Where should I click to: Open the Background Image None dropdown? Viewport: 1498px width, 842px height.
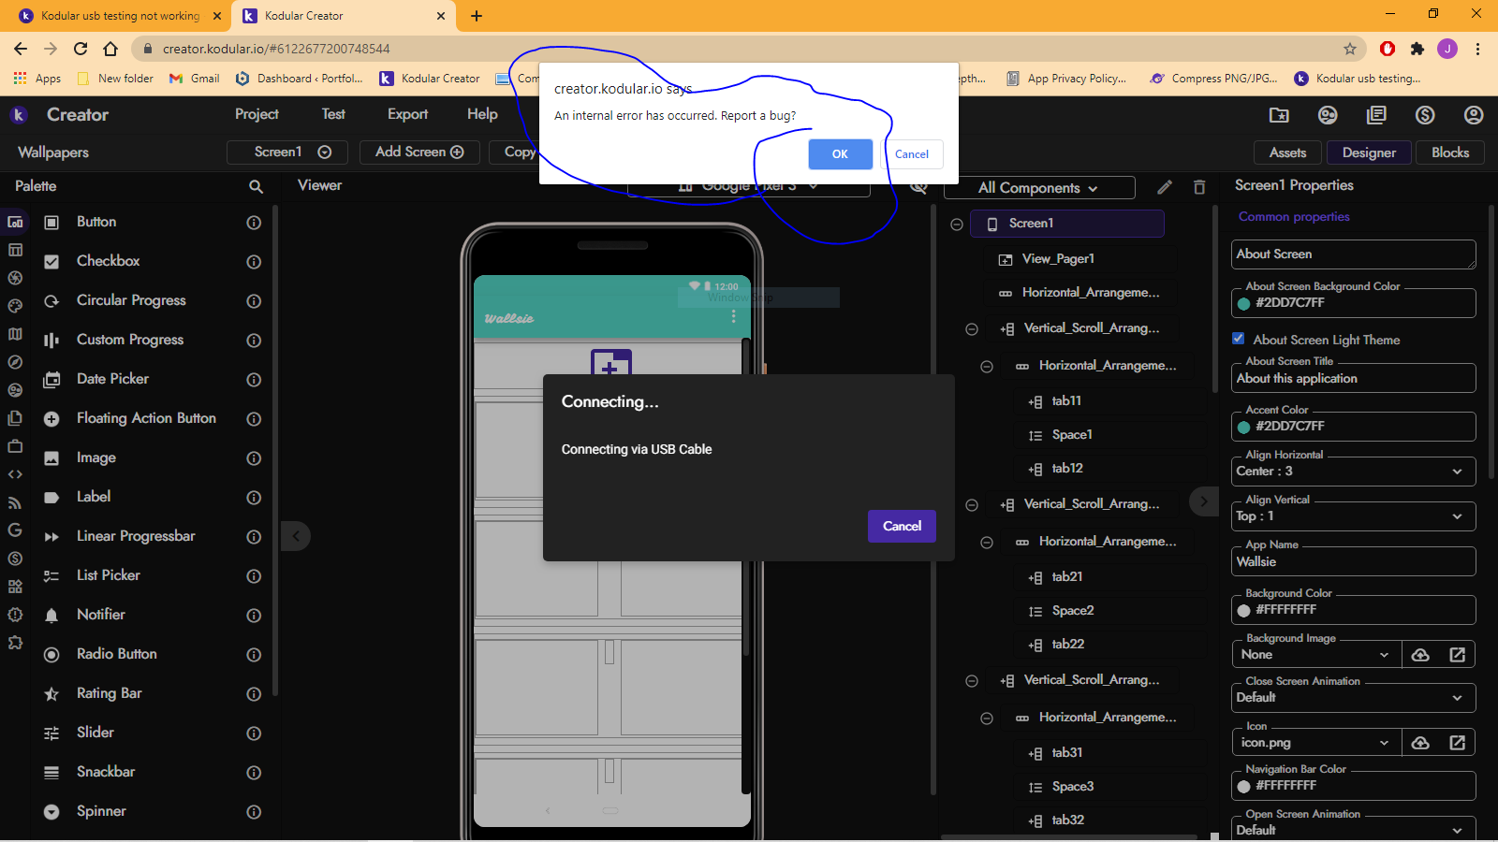[x=1316, y=655]
